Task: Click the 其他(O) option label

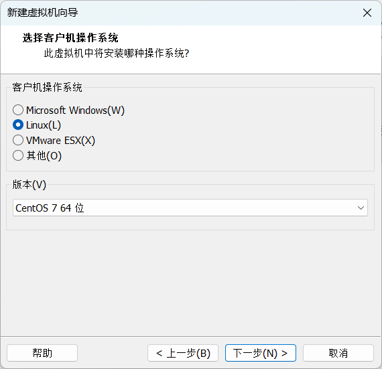Action: 44,156
